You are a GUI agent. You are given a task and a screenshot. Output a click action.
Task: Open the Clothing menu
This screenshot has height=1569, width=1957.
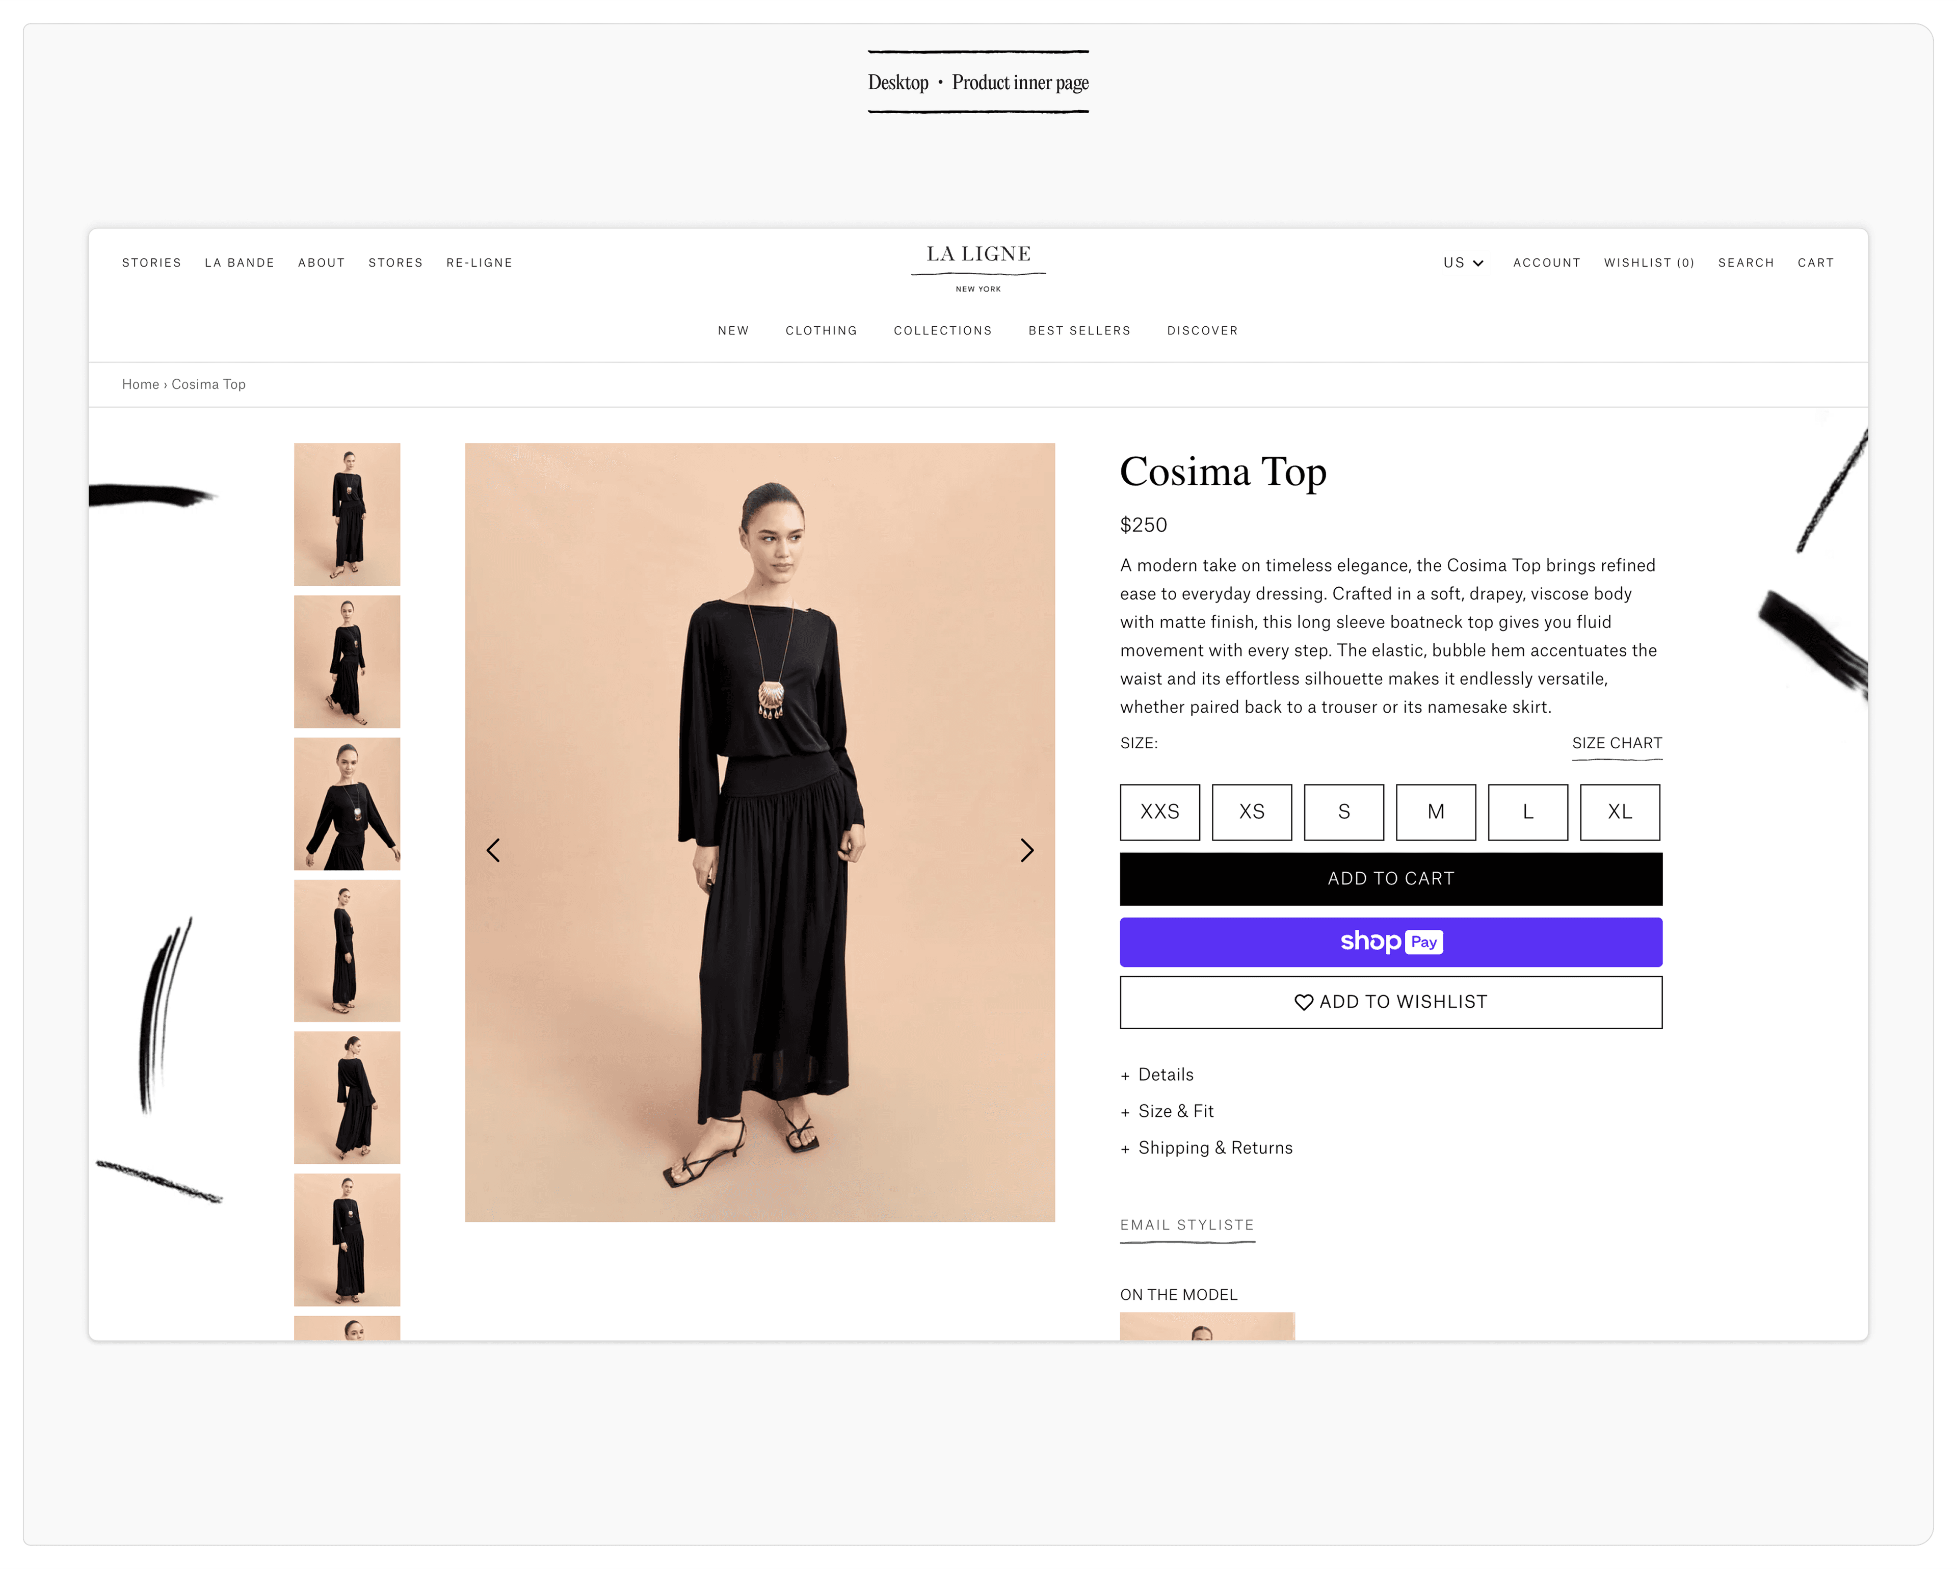[x=821, y=330]
